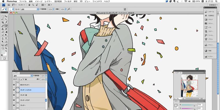Click the Navigator zoom slider
The height and width of the screenshot is (110, 220).
point(192,98)
